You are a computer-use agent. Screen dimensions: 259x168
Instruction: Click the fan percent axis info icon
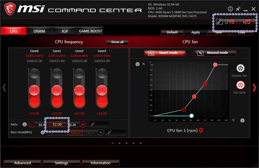pyautogui.click(x=137, y=64)
